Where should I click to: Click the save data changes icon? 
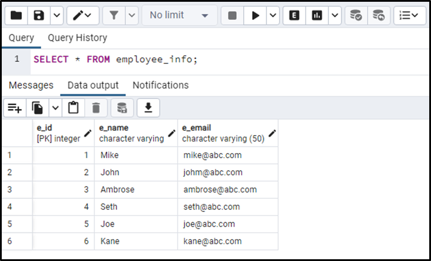click(122, 108)
